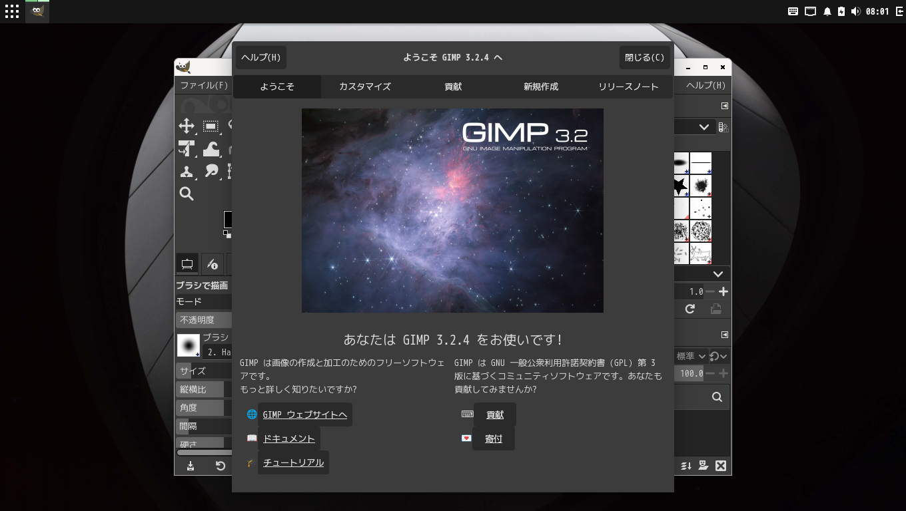
Task: Click the default colors reset icon under the swatch
Action: coord(227,234)
